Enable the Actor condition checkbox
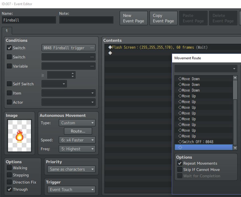This screenshot has width=241, height=197. (9, 102)
